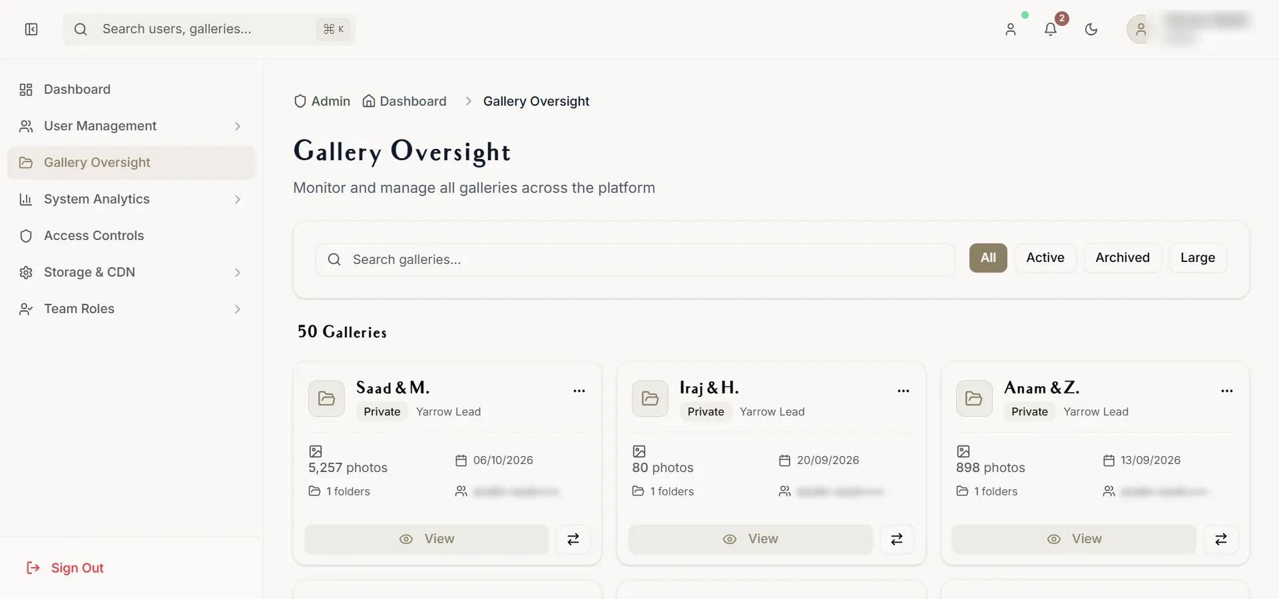Image resolution: width=1279 pixels, height=599 pixels.
Task: Click the online user status icon
Action: [1011, 29]
